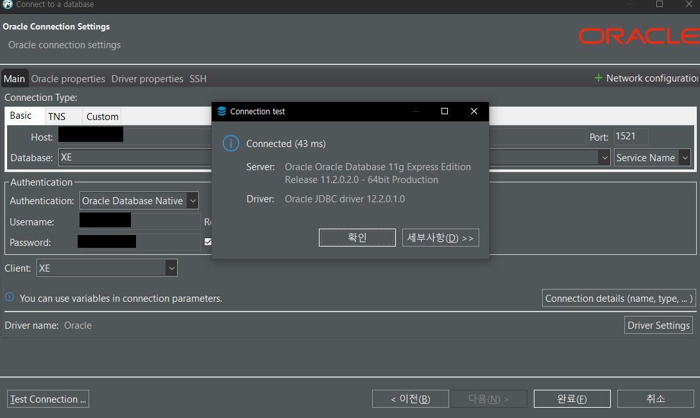Click the 'Connected (43 ms)' text

(286, 144)
